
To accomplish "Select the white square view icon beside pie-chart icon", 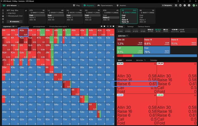I will [x=104, y=26].
